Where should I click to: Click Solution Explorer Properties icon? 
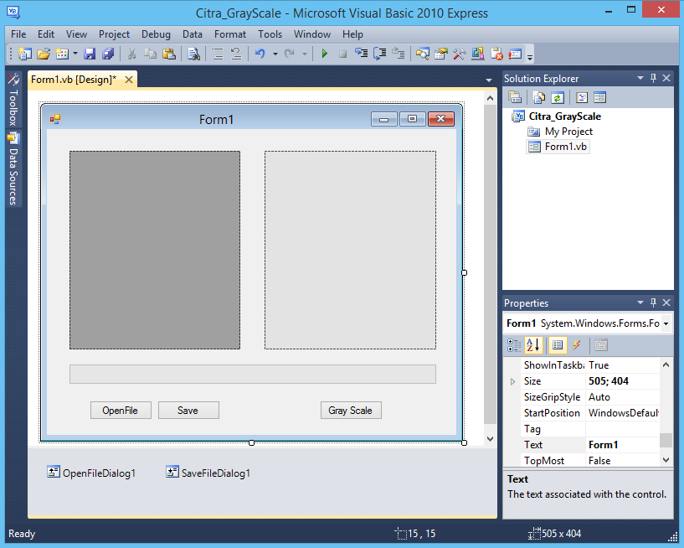pos(515,97)
